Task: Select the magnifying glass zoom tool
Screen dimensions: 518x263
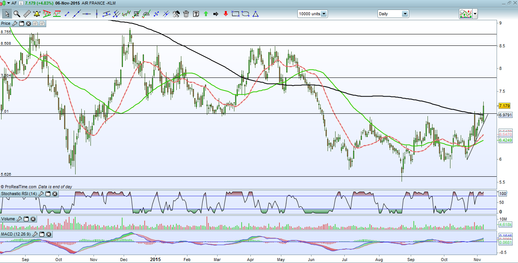Action: 17,14
